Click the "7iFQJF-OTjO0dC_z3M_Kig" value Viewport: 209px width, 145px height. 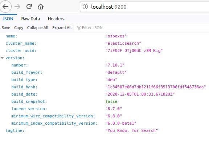pos(134,51)
